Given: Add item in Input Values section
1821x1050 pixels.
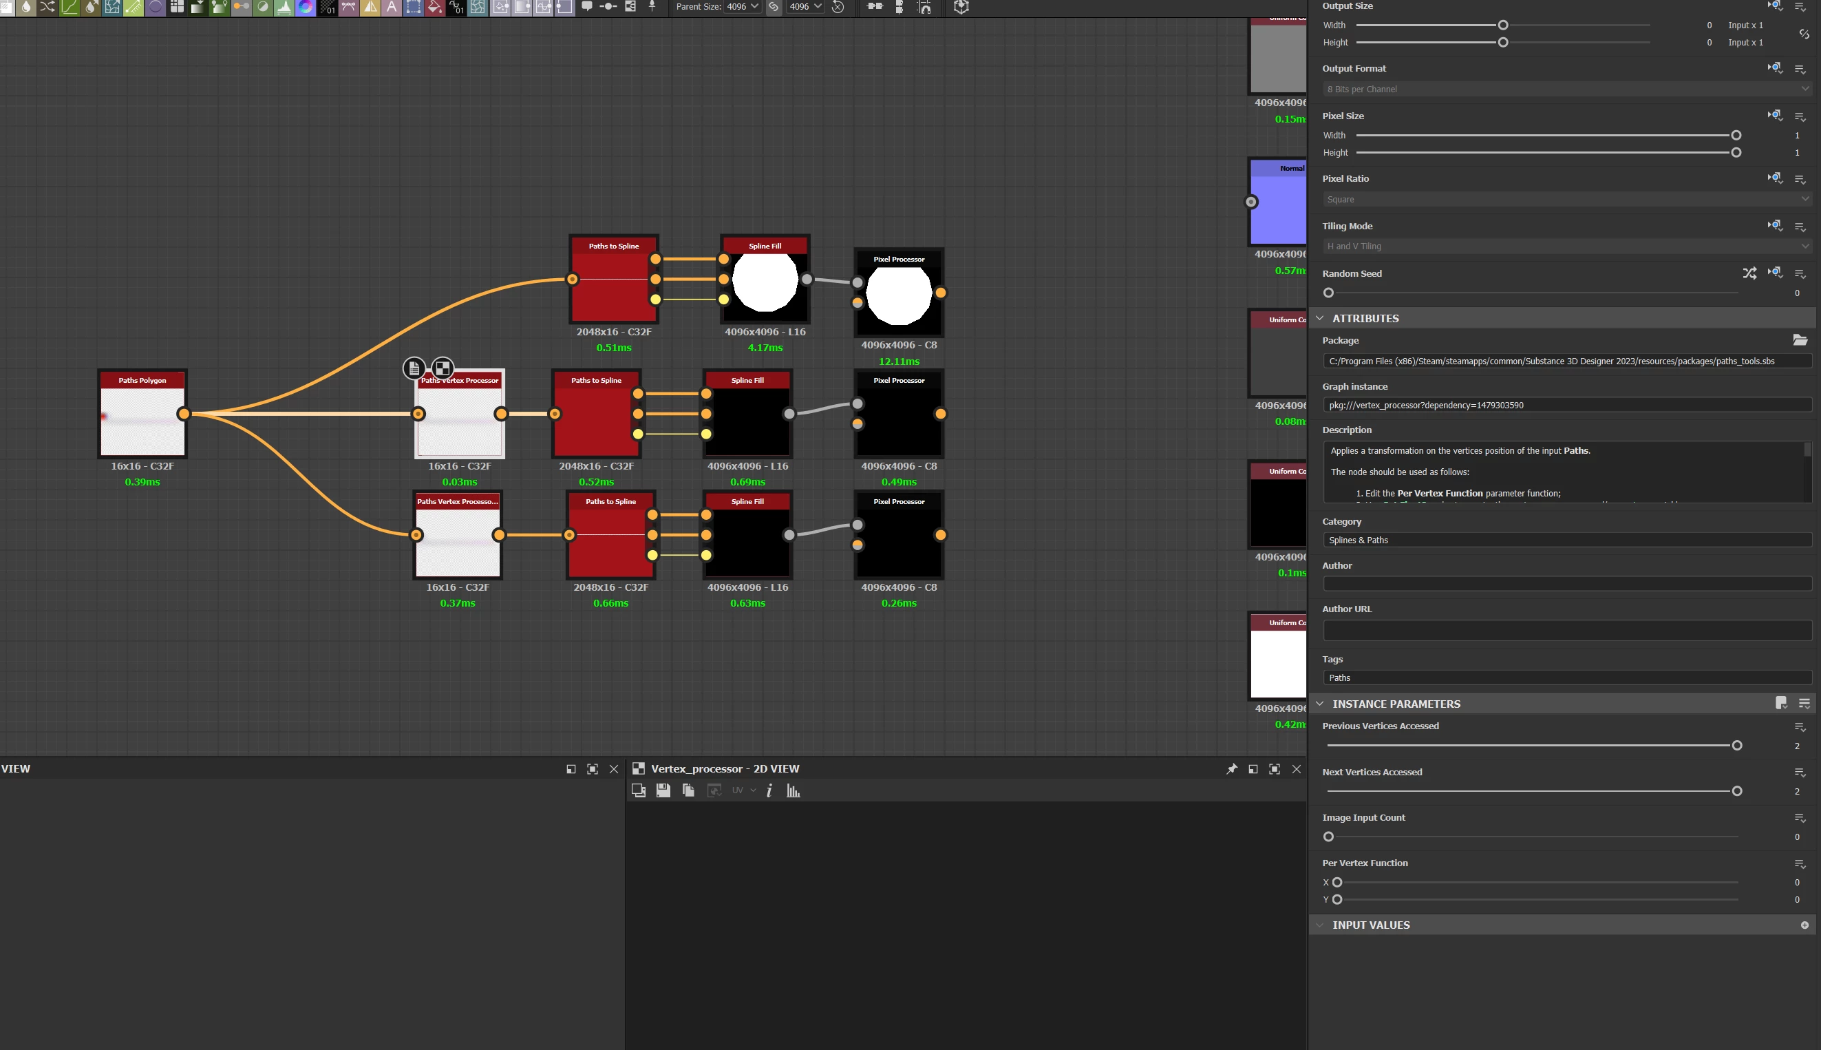Looking at the screenshot, I should point(1804,925).
